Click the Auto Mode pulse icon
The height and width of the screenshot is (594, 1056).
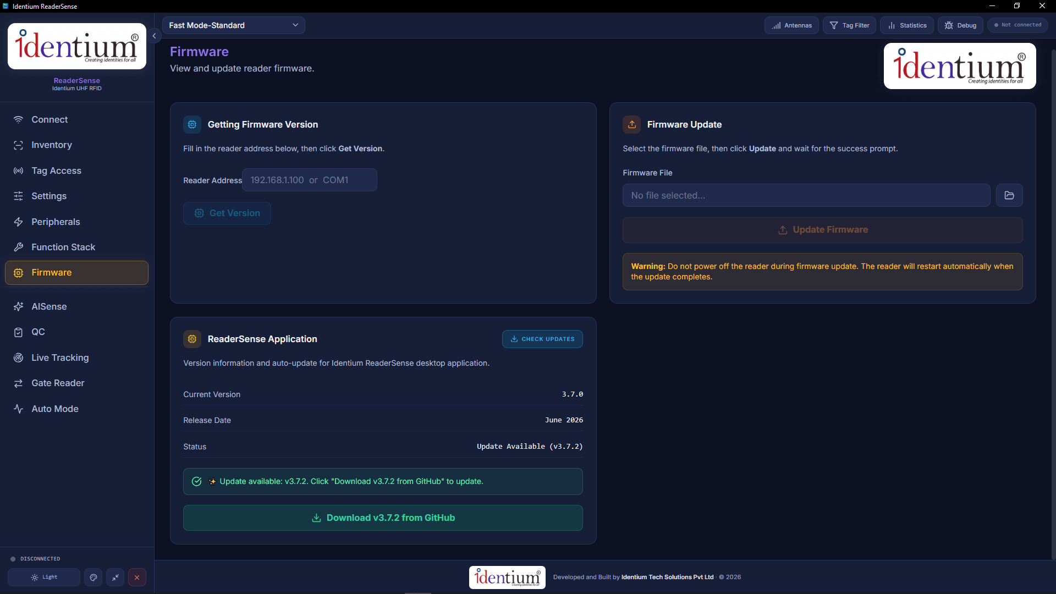[18, 409]
